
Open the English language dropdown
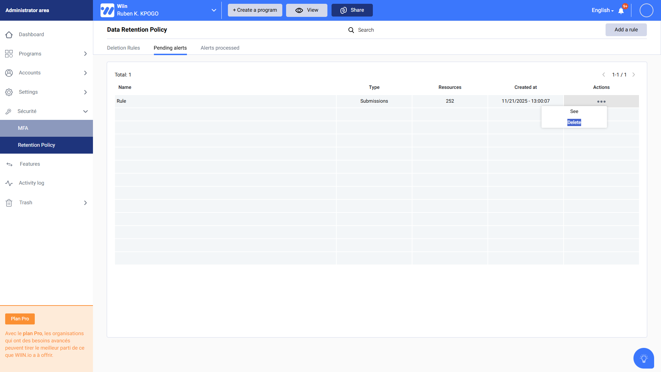(x=602, y=10)
